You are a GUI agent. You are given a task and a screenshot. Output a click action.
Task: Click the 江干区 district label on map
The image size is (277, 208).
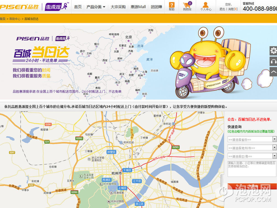pos(137,181)
